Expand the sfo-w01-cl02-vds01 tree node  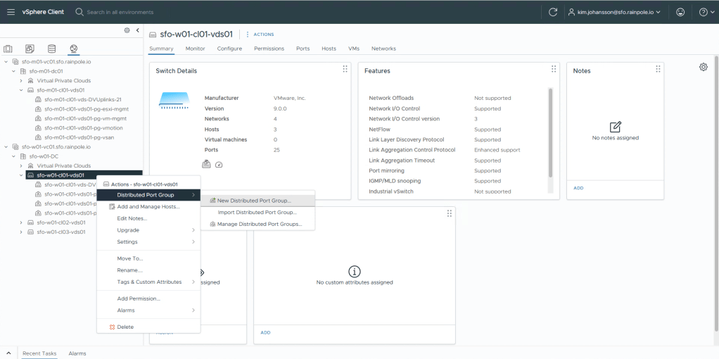coord(21,222)
